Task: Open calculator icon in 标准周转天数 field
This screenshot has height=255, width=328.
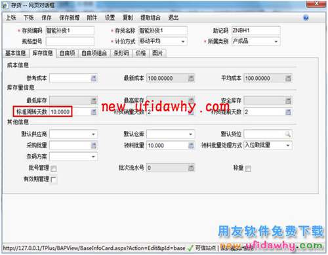Action: (94, 112)
